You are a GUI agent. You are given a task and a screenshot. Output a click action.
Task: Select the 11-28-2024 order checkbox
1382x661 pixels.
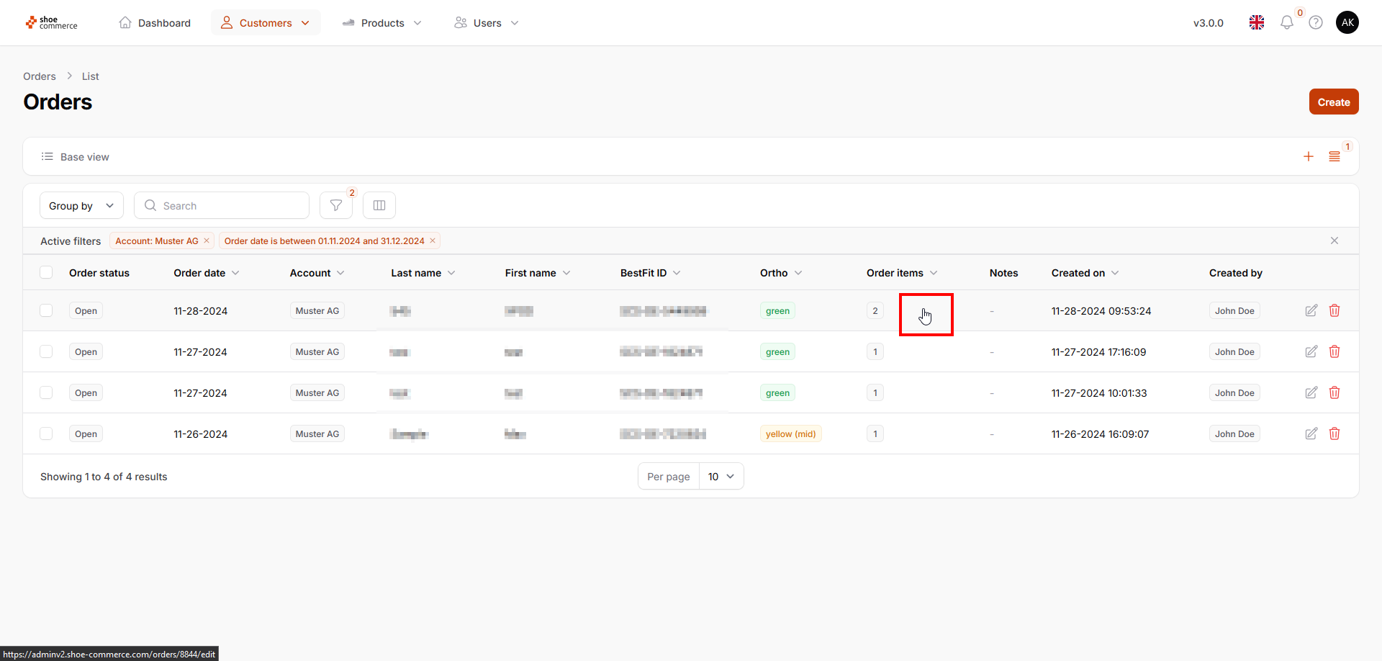pyautogui.click(x=46, y=311)
